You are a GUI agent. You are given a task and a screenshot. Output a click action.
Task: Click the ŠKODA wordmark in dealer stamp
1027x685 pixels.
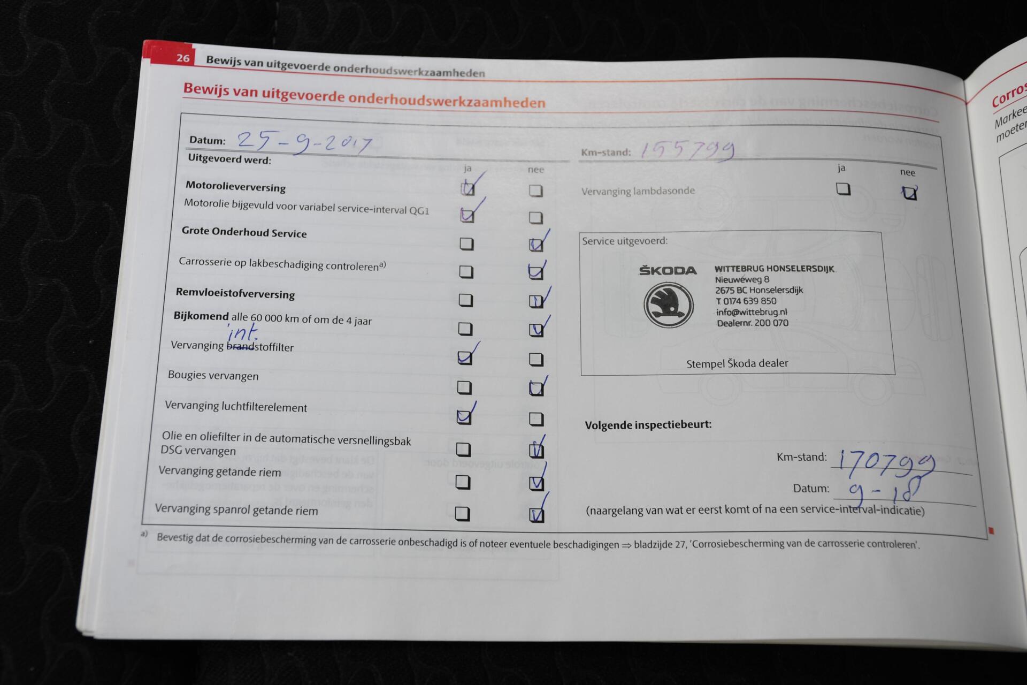(x=668, y=270)
